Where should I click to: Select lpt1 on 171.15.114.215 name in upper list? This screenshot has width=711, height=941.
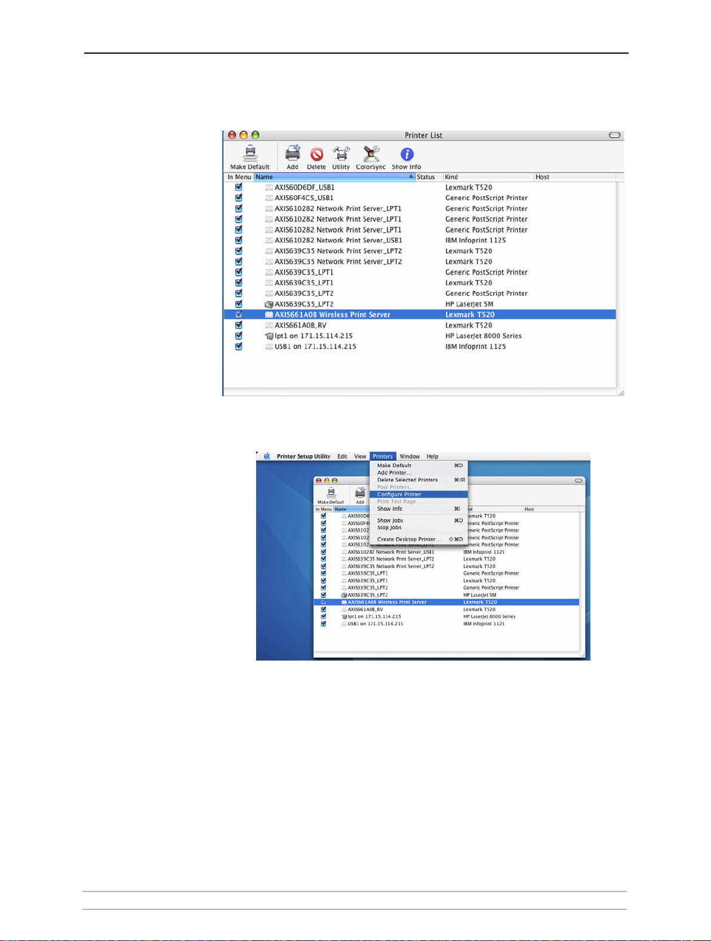[x=313, y=336]
